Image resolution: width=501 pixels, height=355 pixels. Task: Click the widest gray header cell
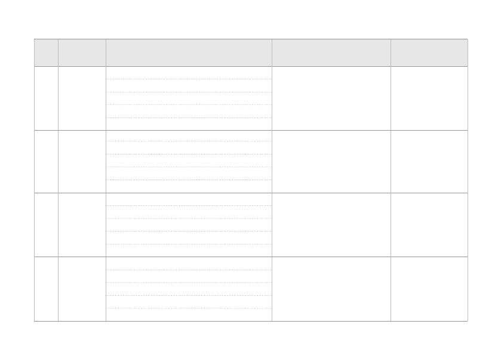[189, 53]
